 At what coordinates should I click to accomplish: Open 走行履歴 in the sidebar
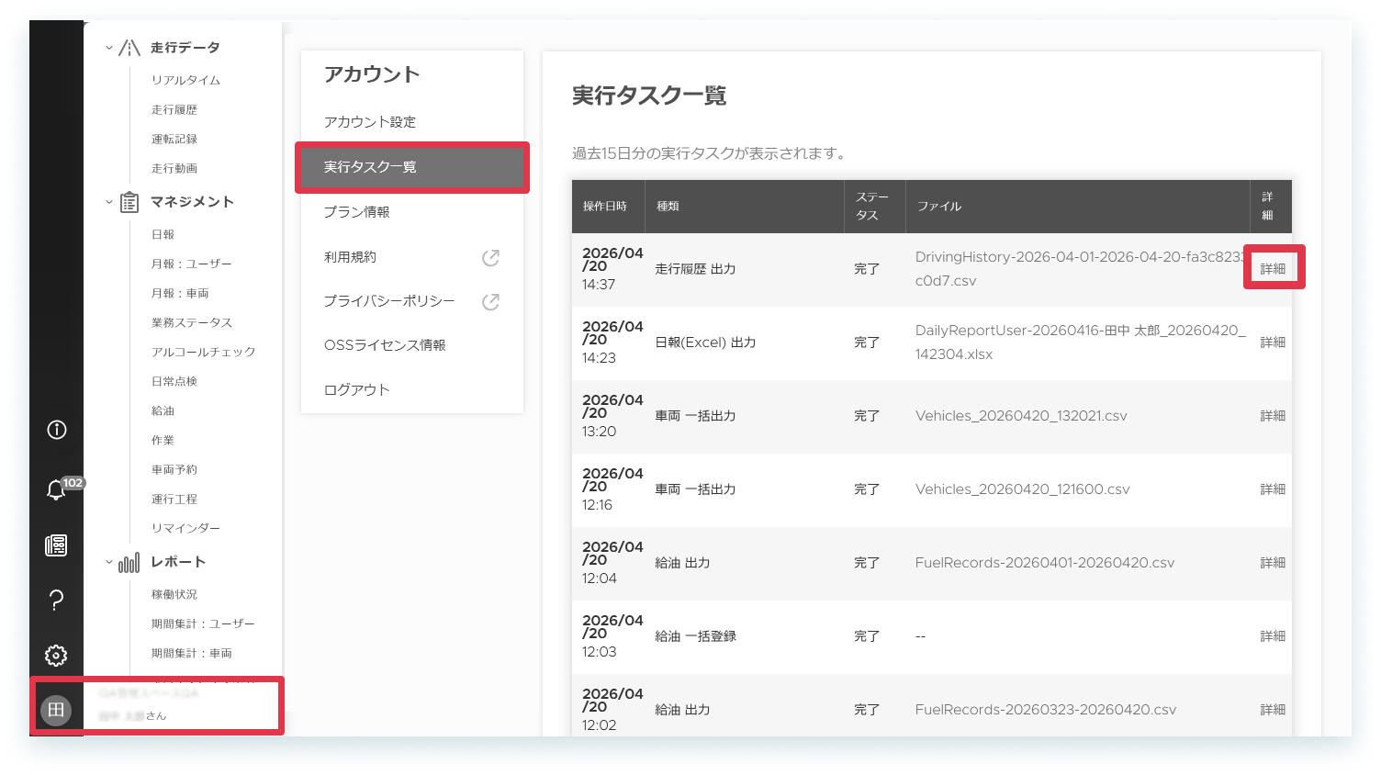[174, 110]
